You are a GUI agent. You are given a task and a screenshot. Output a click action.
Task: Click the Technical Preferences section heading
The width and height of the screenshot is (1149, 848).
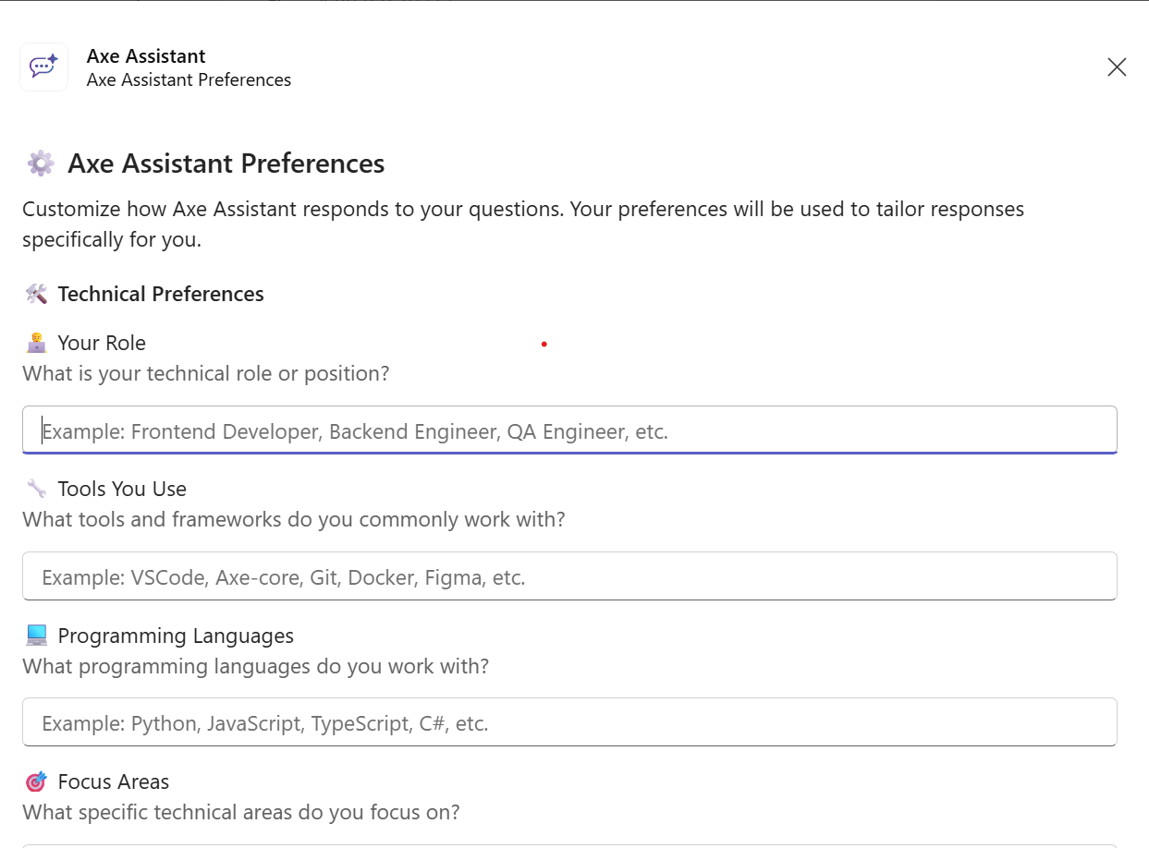(x=161, y=294)
